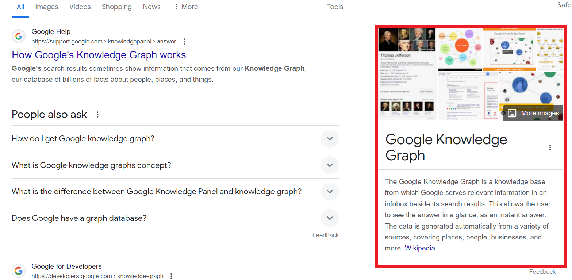Viewport: 572px width, 280px height.
Task: Click the support.google.com breadcrumb URL
Action: click(x=104, y=41)
